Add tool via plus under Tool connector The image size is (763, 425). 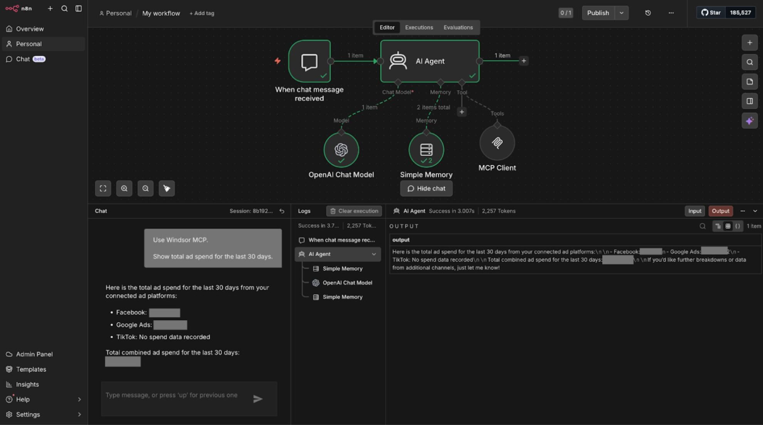pyautogui.click(x=462, y=112)
